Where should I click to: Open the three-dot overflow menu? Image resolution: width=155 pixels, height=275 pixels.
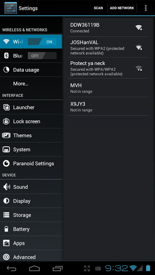pyautogui.click(x=145, y=8)
